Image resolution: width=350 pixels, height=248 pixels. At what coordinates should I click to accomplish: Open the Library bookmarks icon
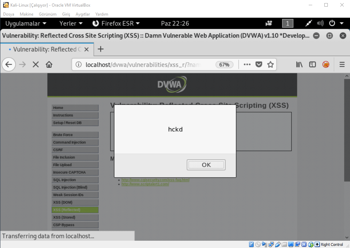[299, 65]
